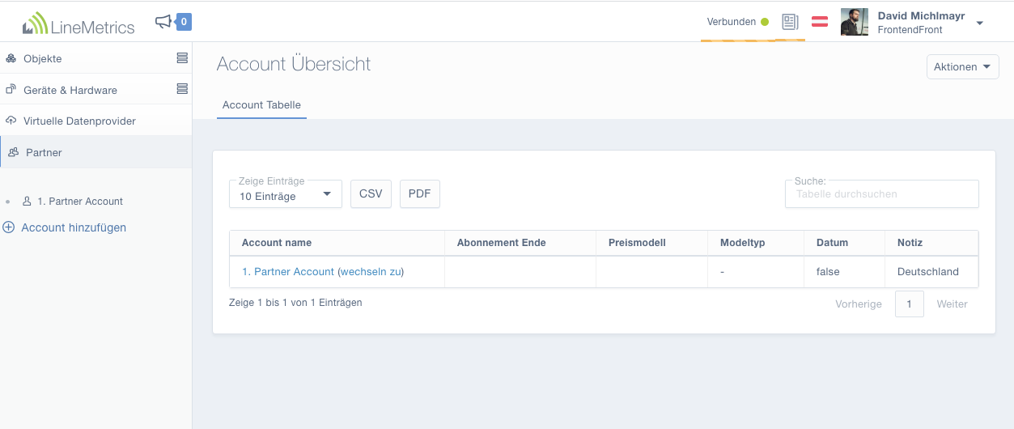This screenshot has height=429, width=1014.
Task: Expand the user account dropdown arrow
Action: (980, 23)
